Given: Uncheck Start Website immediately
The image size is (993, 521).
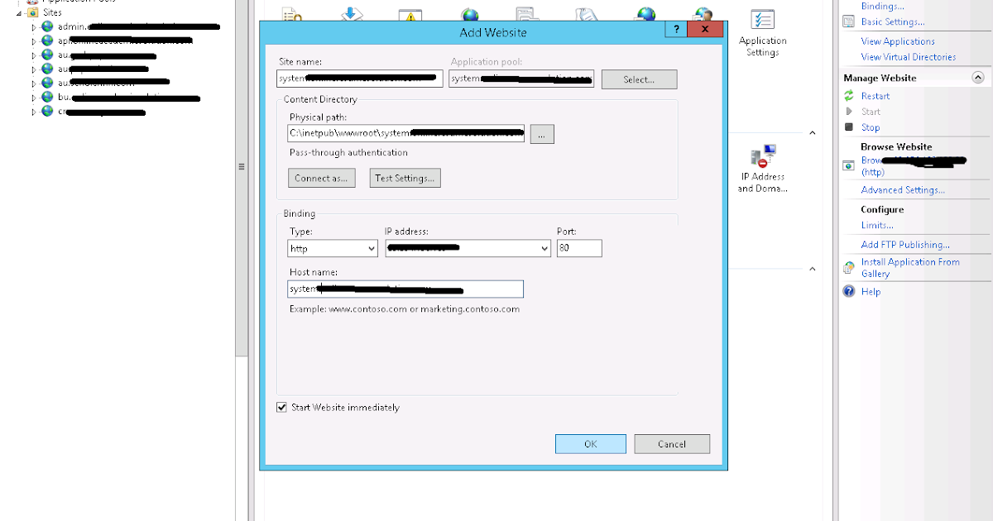Looking at the screenshot, I should click(x=283, y=407).
